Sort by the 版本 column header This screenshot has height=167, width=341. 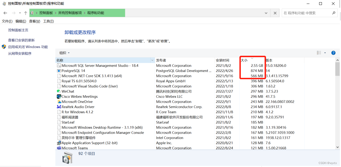pyautogui.click(x=284, y=60)
